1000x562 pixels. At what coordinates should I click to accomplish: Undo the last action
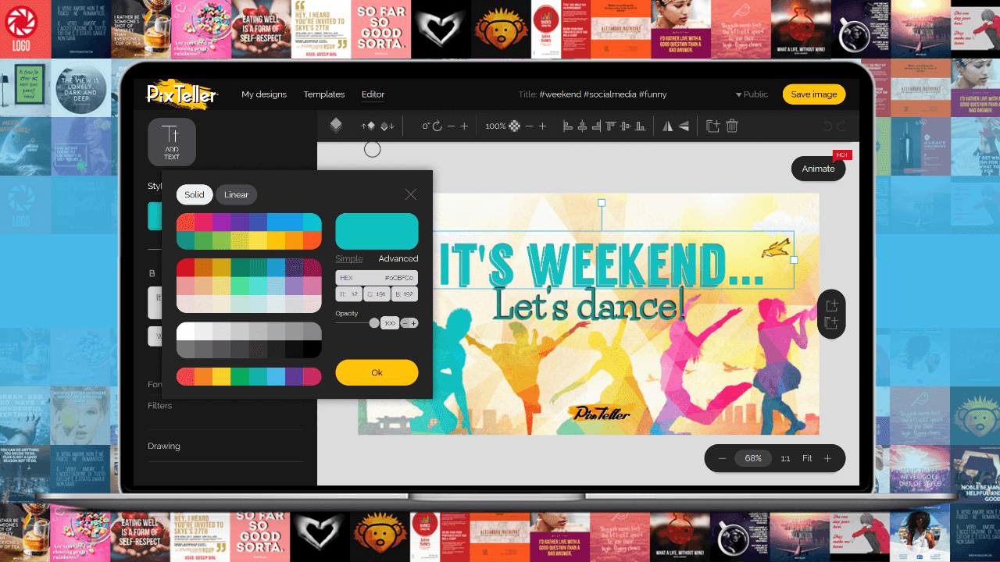click(x=827, y=126)
